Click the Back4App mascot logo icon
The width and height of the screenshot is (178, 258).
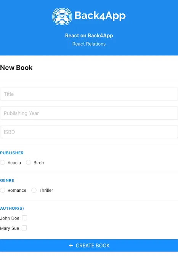click(62, 16)
